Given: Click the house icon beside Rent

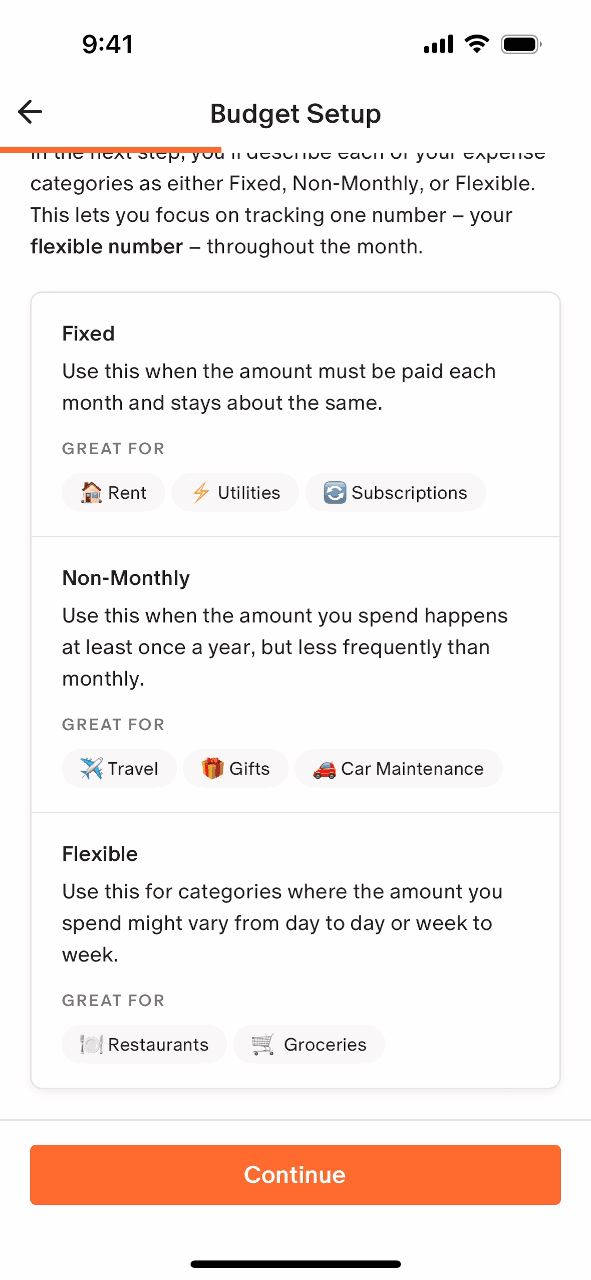Looking at the screenshot, I should [x=91, y=493].
